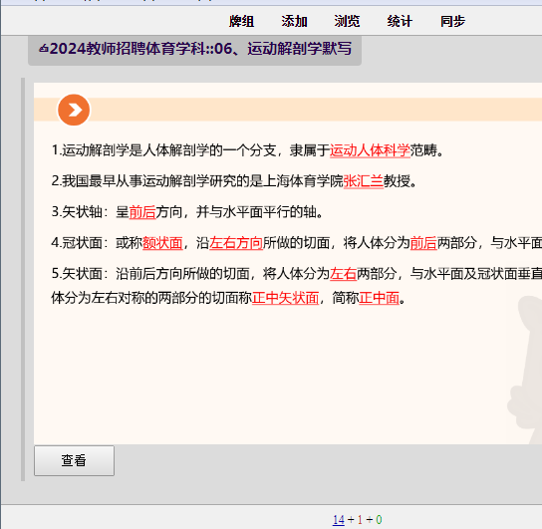The width and height of the screenshot is (542, 529).
Task: Click the red cloze answer 正中面
Action: tap(380, 298)
